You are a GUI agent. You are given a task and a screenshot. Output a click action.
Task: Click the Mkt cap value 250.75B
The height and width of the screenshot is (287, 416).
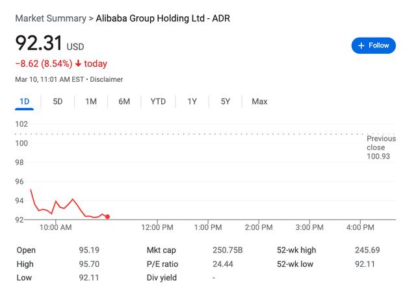click(x=227, y=250)
